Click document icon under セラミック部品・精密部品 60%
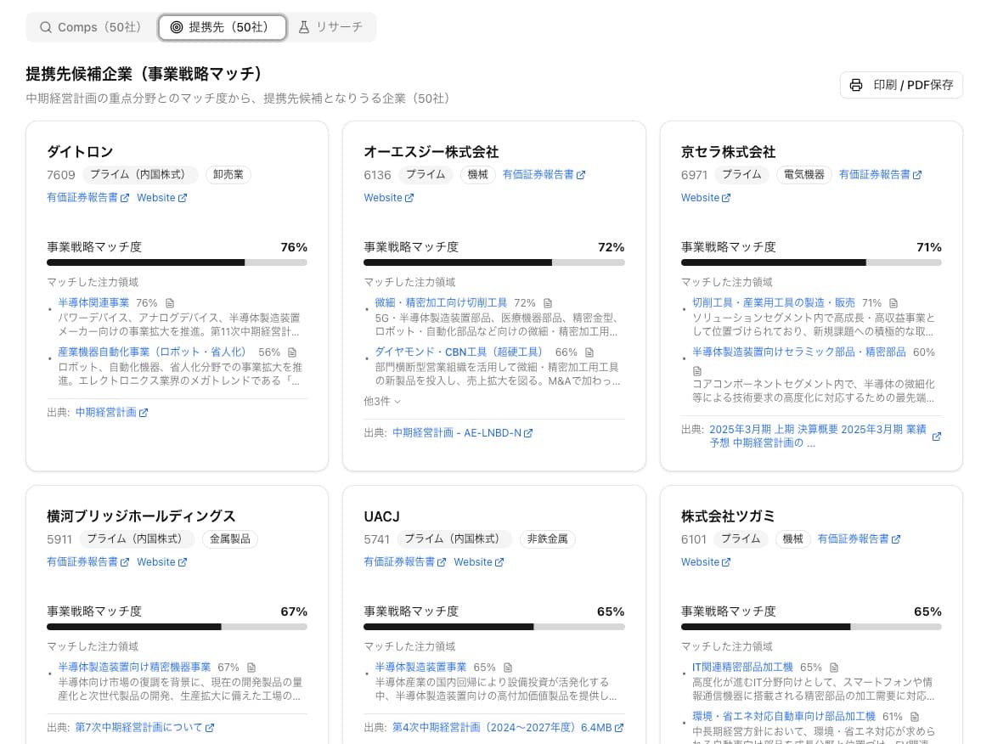Screen dimensions: 992x744 697,371
